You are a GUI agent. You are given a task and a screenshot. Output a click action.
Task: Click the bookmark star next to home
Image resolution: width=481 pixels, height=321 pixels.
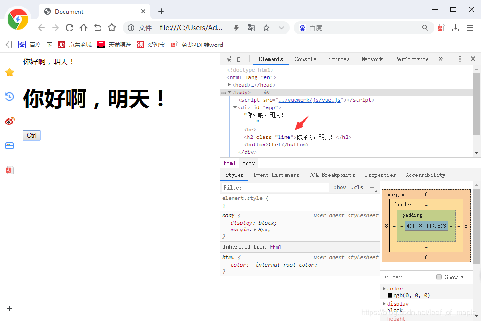coord(112,28)
